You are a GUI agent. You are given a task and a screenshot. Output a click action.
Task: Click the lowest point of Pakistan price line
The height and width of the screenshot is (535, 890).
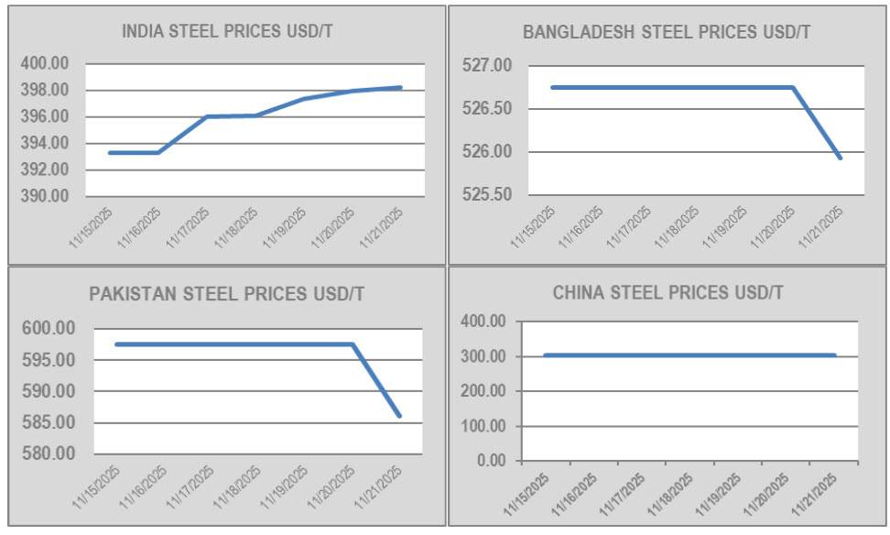tap(399, 416)
